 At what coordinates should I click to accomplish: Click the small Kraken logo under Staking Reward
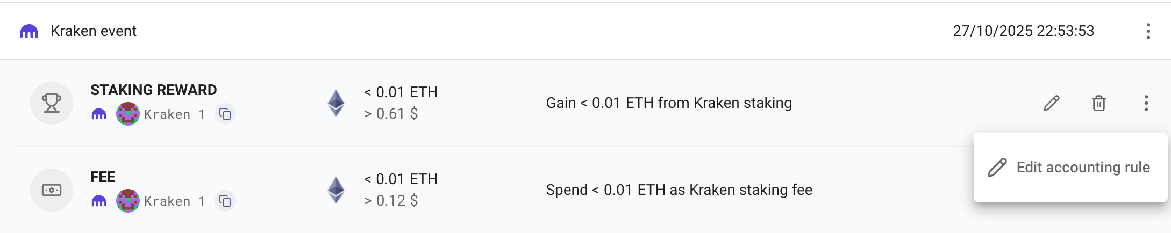tap(99, 114)
